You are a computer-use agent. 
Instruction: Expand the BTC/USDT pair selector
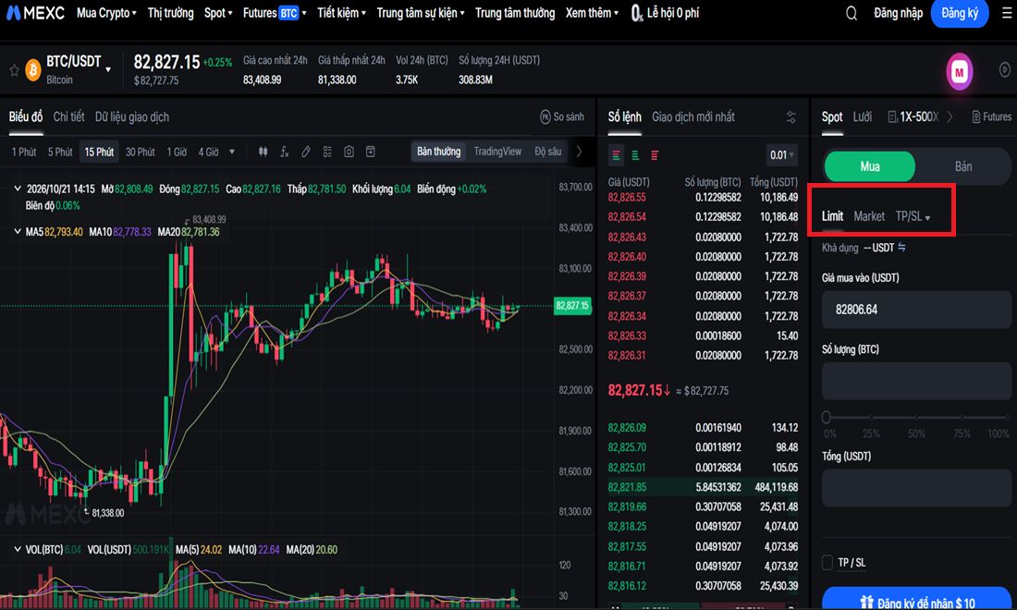[108, 69]
